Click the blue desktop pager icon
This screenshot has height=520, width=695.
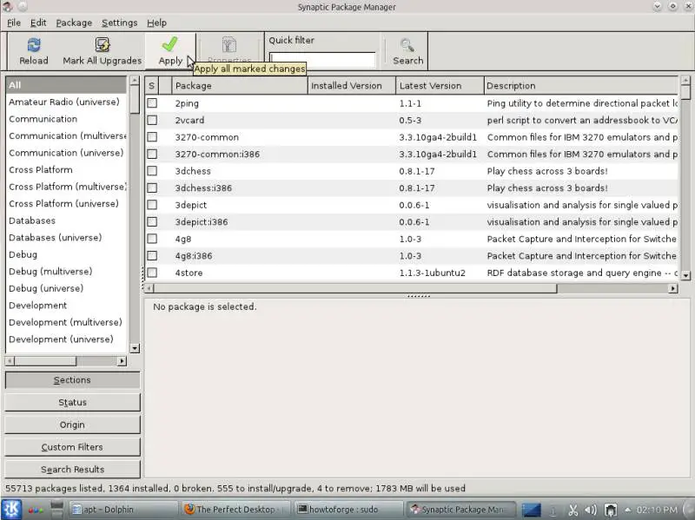click(x=531, y=510)
